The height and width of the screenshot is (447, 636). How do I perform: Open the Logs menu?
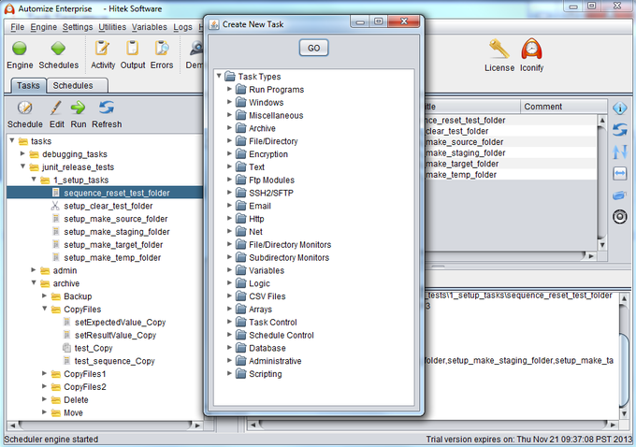182,27
